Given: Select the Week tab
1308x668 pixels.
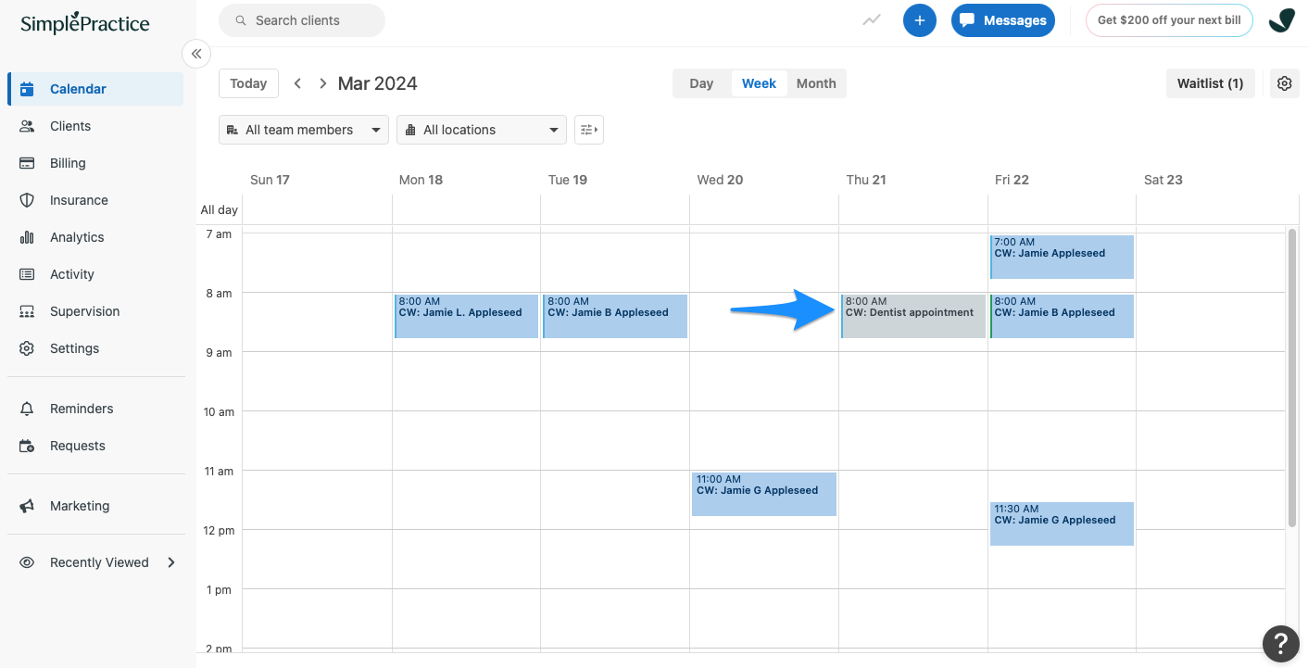Looking at the screenshot, I should pyautogui.click(x=759, y=82).
